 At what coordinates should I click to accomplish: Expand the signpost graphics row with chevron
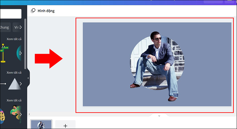tap(20, 53)
